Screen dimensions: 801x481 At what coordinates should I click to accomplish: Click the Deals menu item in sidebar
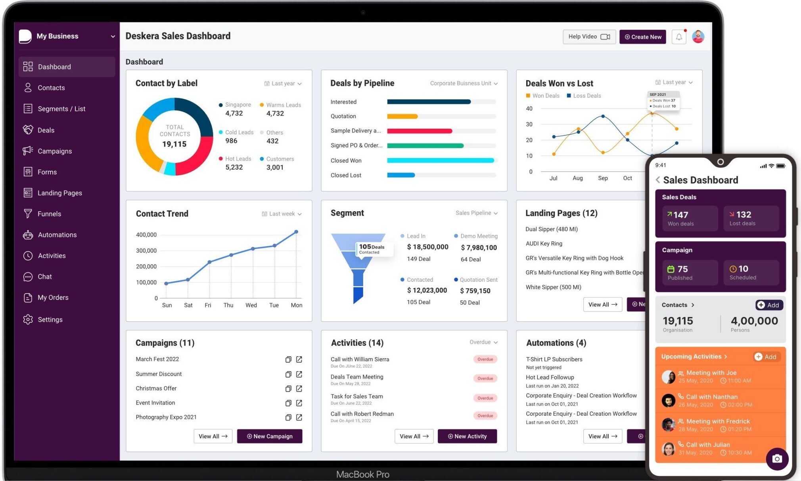tap(46, 130)
